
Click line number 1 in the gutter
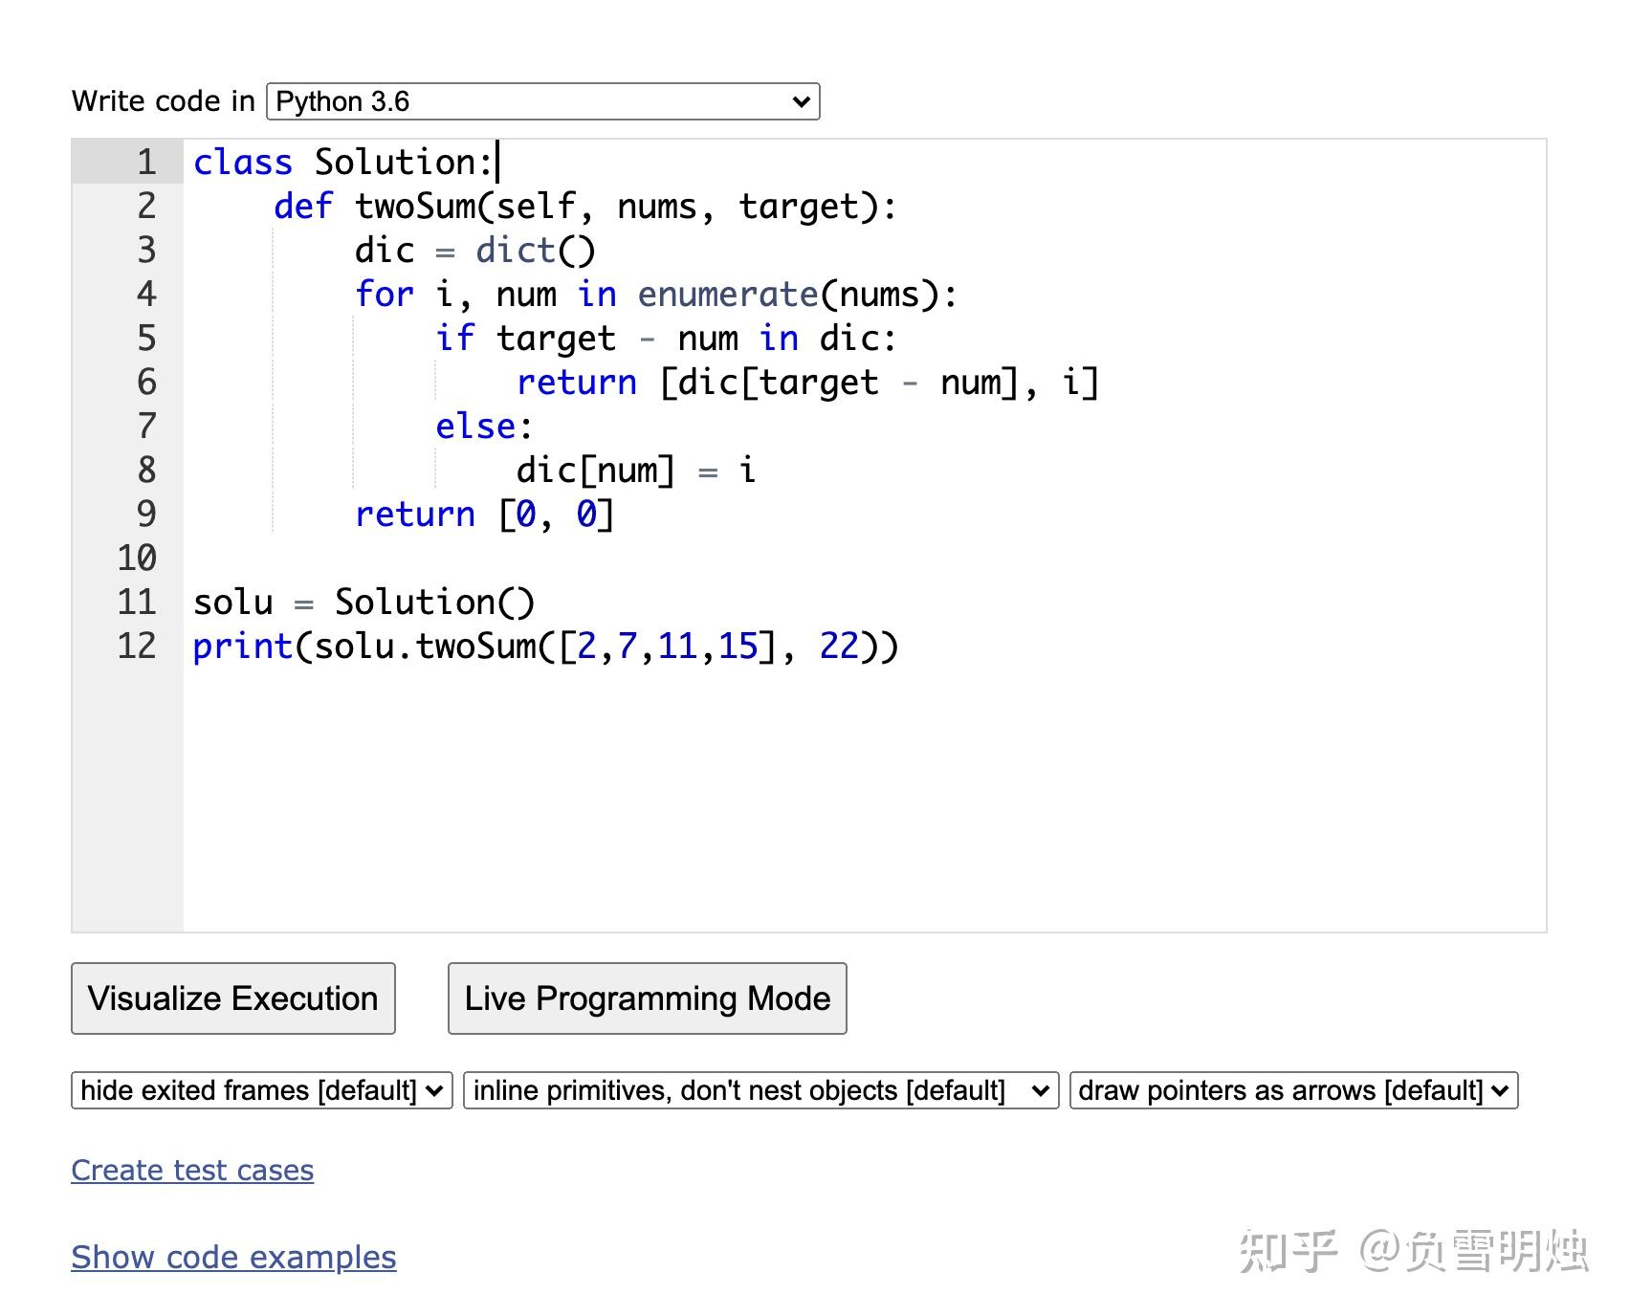pos(145,163)
